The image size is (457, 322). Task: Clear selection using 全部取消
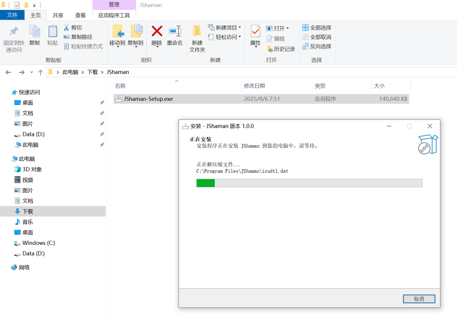tap(317, 37)
